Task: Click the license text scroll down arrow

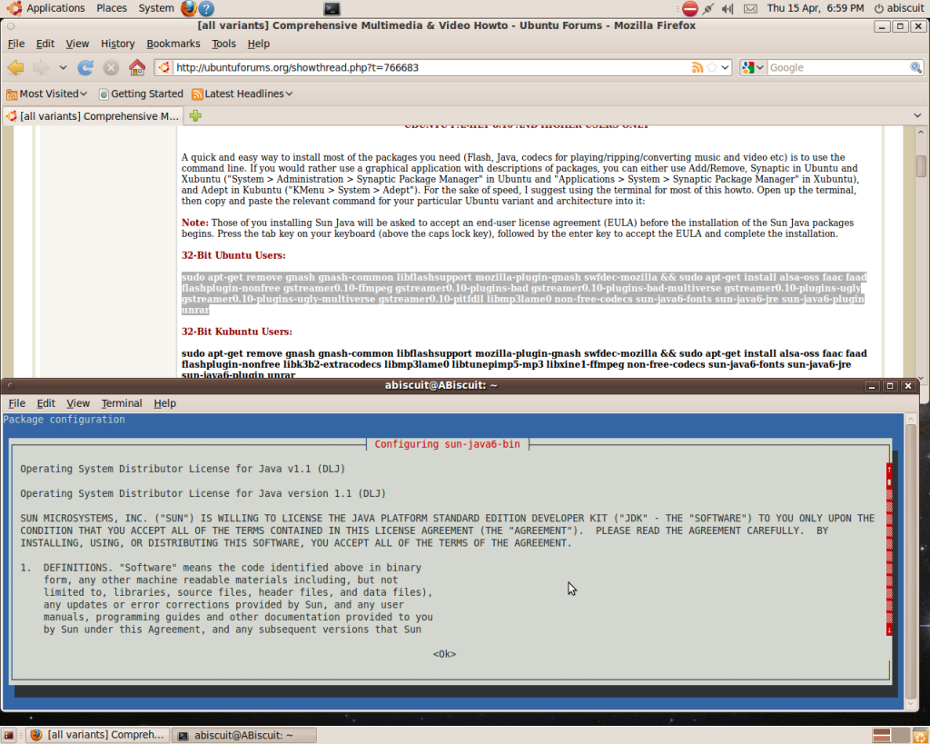Action: [x=889, y=630]
